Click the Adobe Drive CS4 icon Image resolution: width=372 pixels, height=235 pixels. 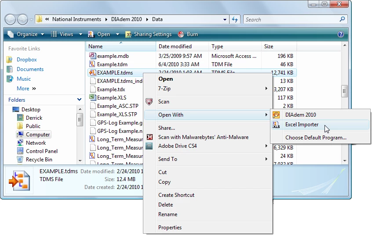click(150, 146)
